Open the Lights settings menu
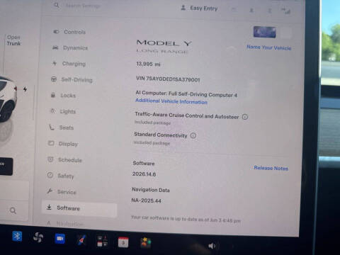 (63, 111)
